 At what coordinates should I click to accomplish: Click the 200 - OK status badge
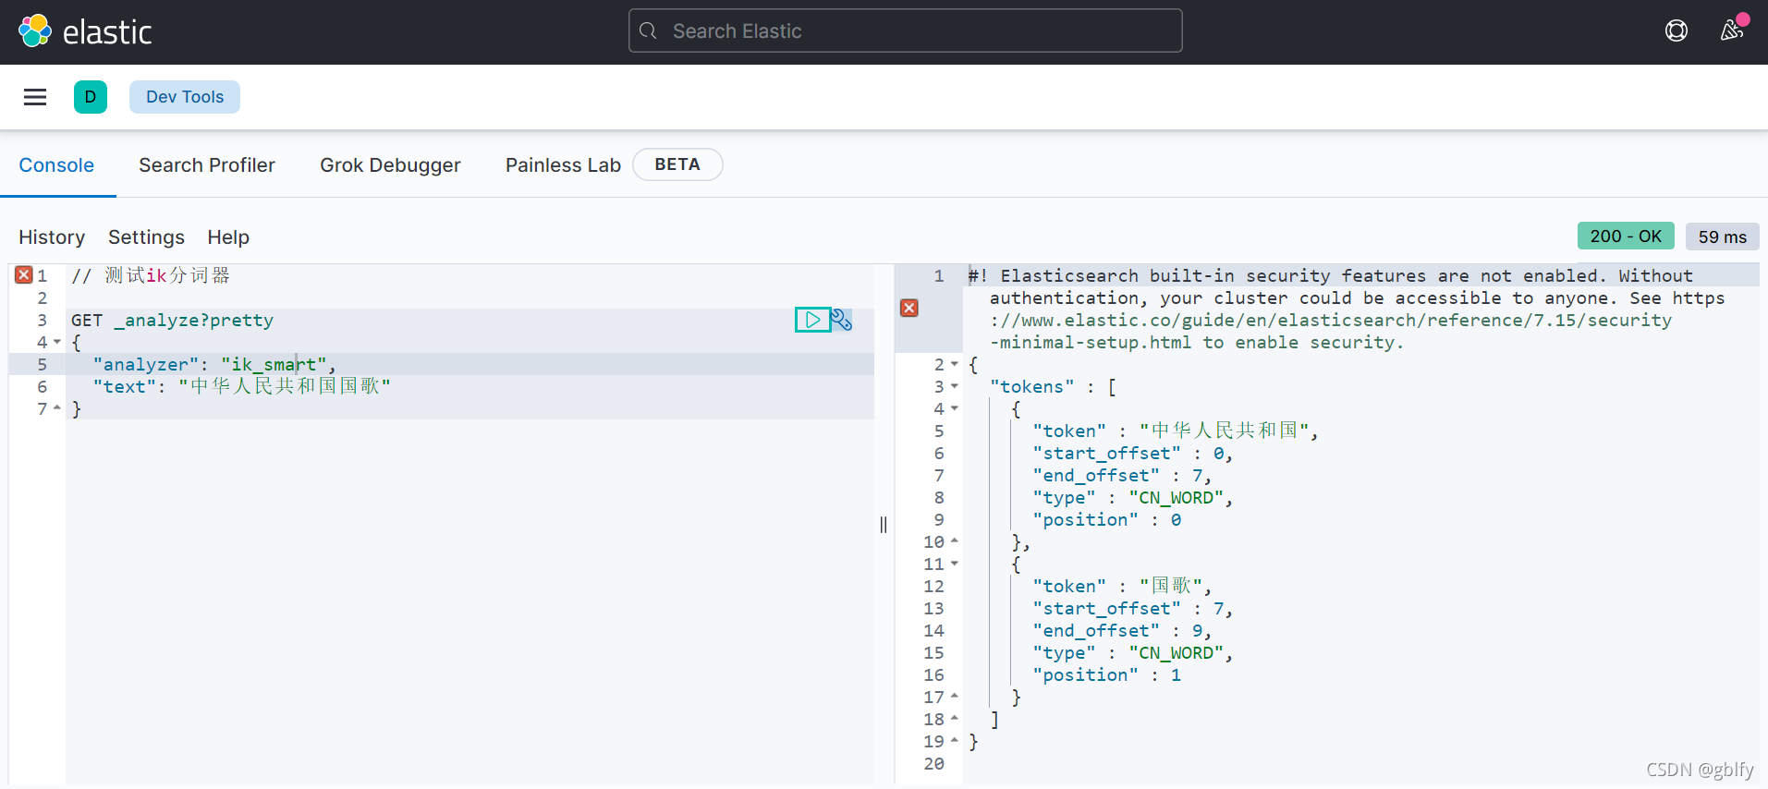tap(1626, 237)
